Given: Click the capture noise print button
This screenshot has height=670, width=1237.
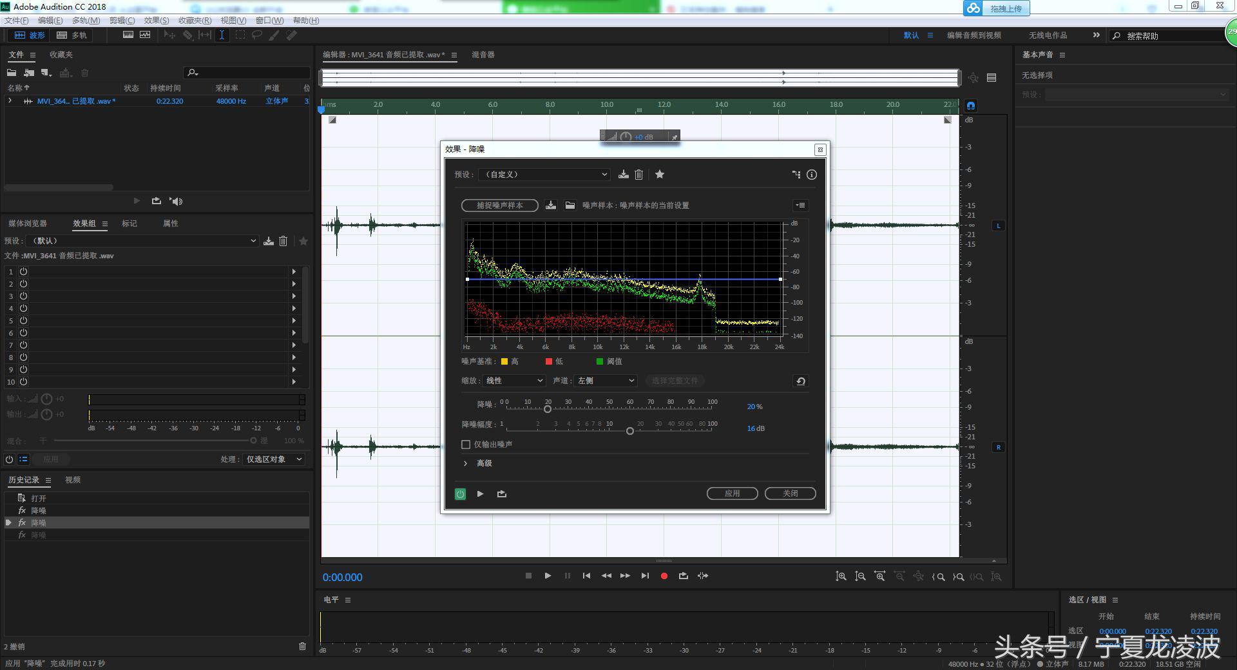Looking at the screenshot, I should point(500,206).
